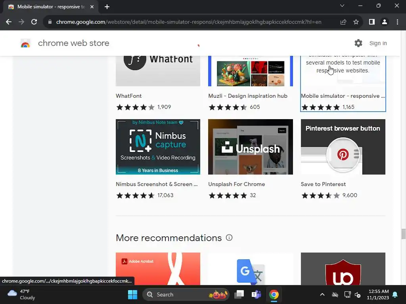Open the Chrome profile icon
The image size is (406, 304).
point(385,22)
